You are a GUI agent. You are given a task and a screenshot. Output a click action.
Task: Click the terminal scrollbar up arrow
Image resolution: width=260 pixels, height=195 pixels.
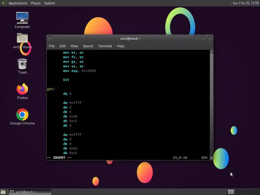tap(212, 52)
